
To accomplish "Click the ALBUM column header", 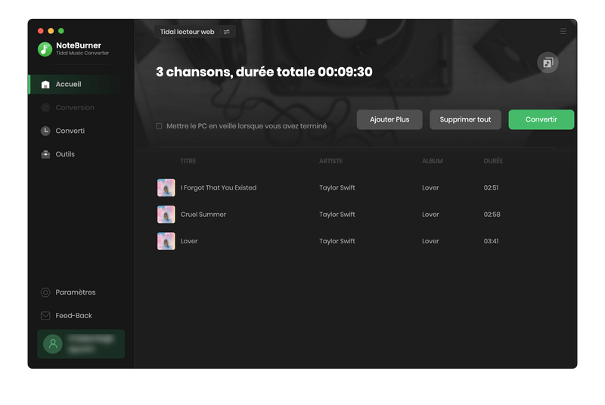I will 432,161.
